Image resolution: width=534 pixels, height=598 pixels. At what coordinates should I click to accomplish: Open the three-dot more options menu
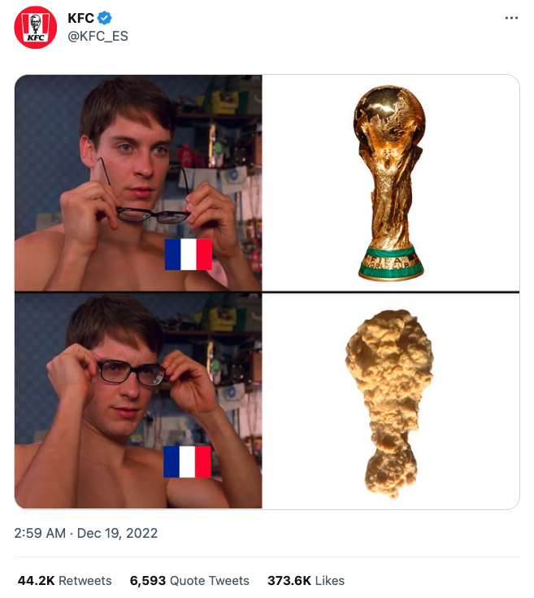coord(511,18)
